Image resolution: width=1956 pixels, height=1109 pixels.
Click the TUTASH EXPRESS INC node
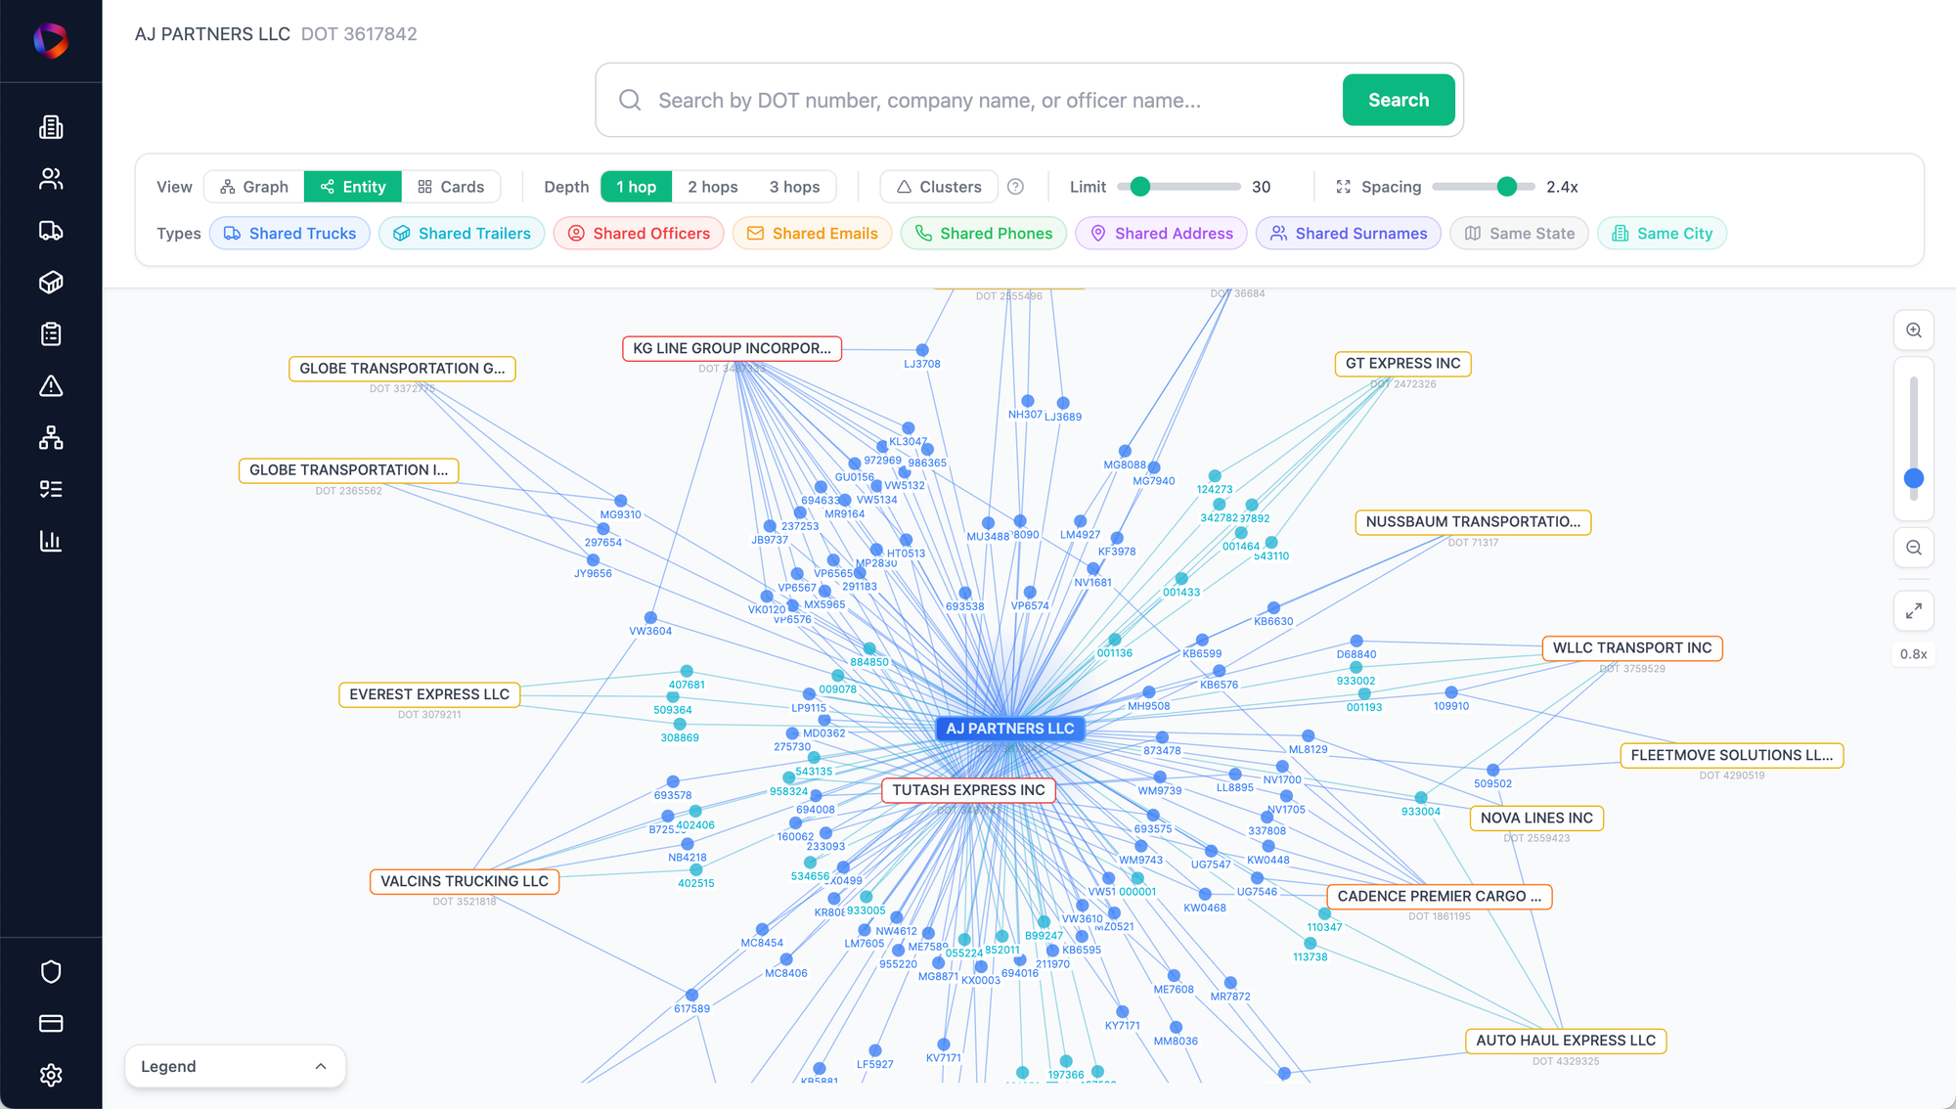click(x=968, y=790)
